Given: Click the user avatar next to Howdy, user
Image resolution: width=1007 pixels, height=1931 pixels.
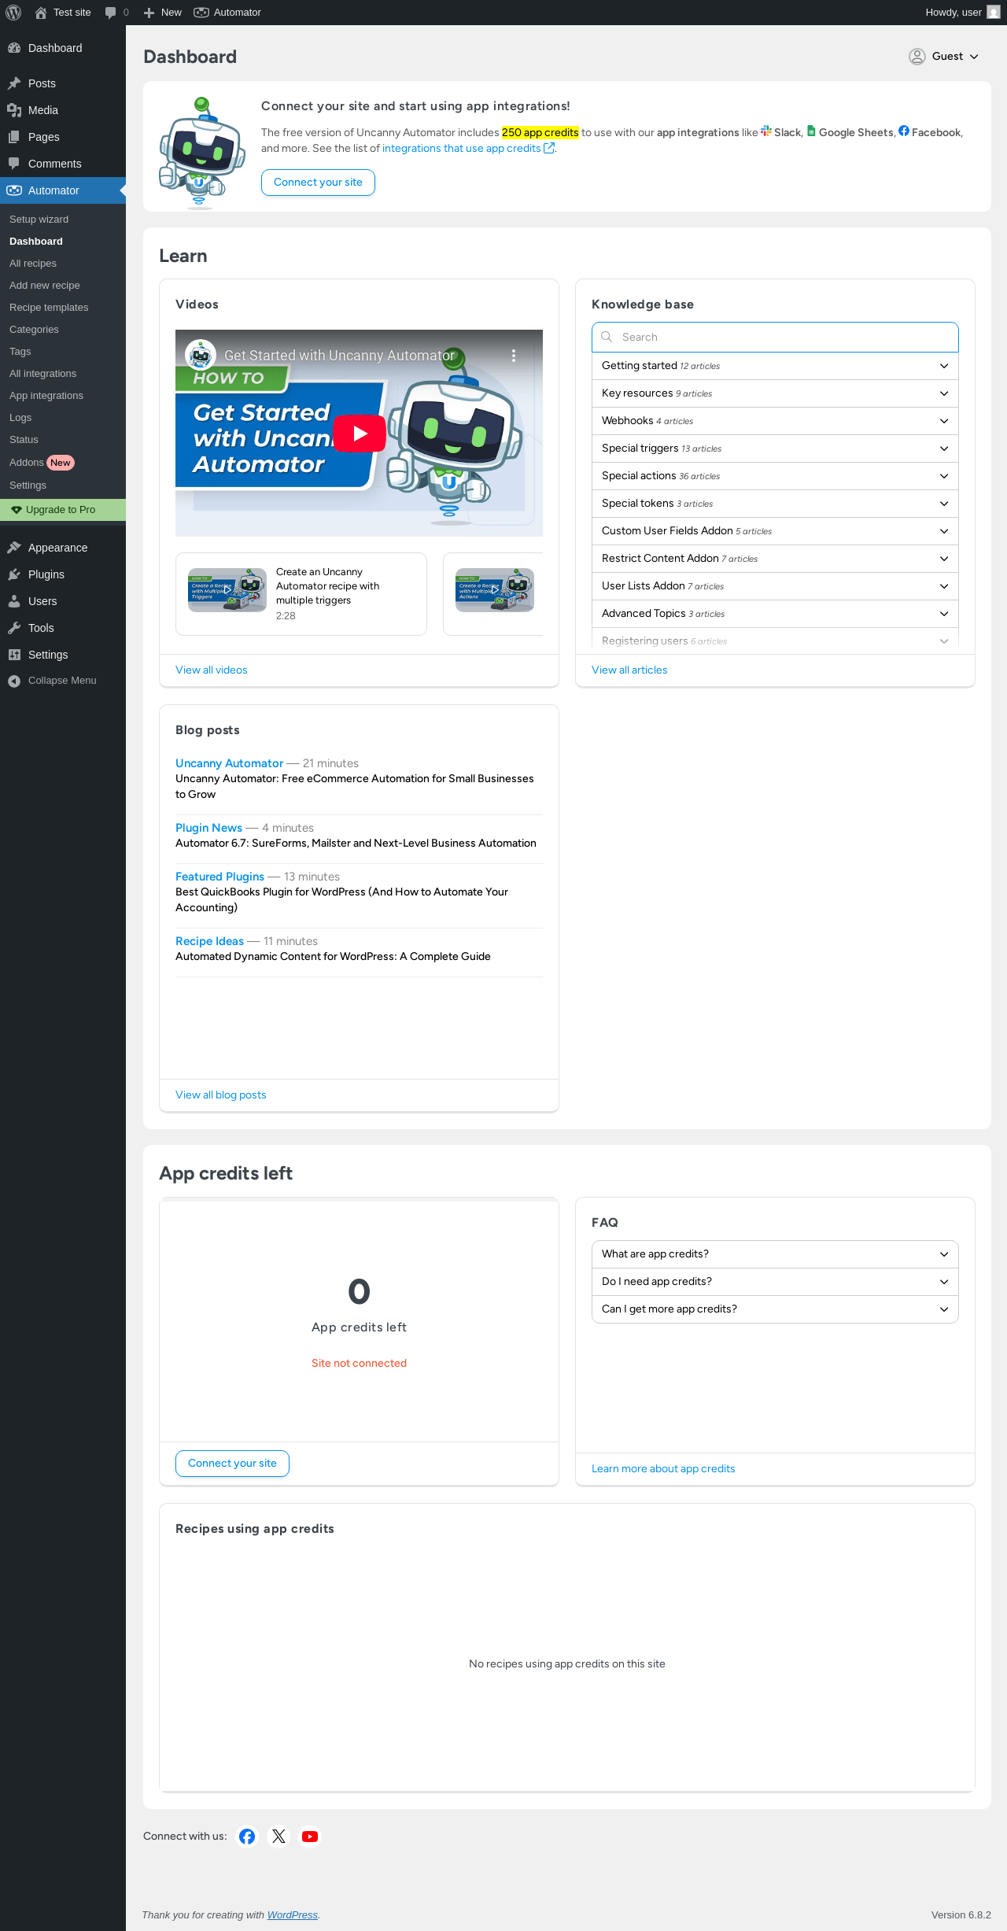Looking at the screenshot, I should [x=994, y=13].
